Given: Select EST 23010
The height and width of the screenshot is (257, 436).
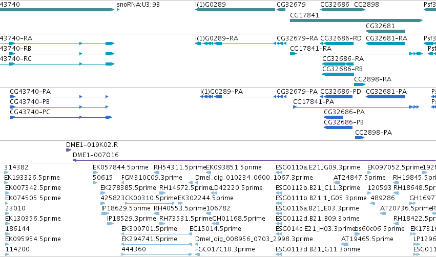Looking at the screenshot, I should [x=8, y=213].
